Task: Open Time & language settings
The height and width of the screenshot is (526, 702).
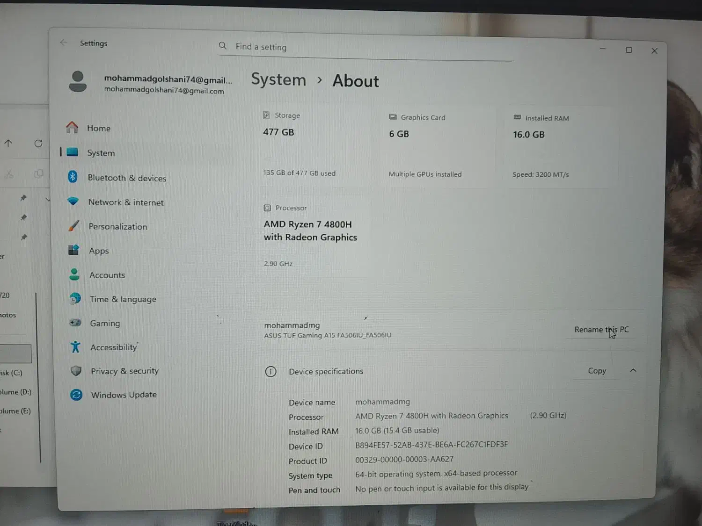Action: (123, 299)
